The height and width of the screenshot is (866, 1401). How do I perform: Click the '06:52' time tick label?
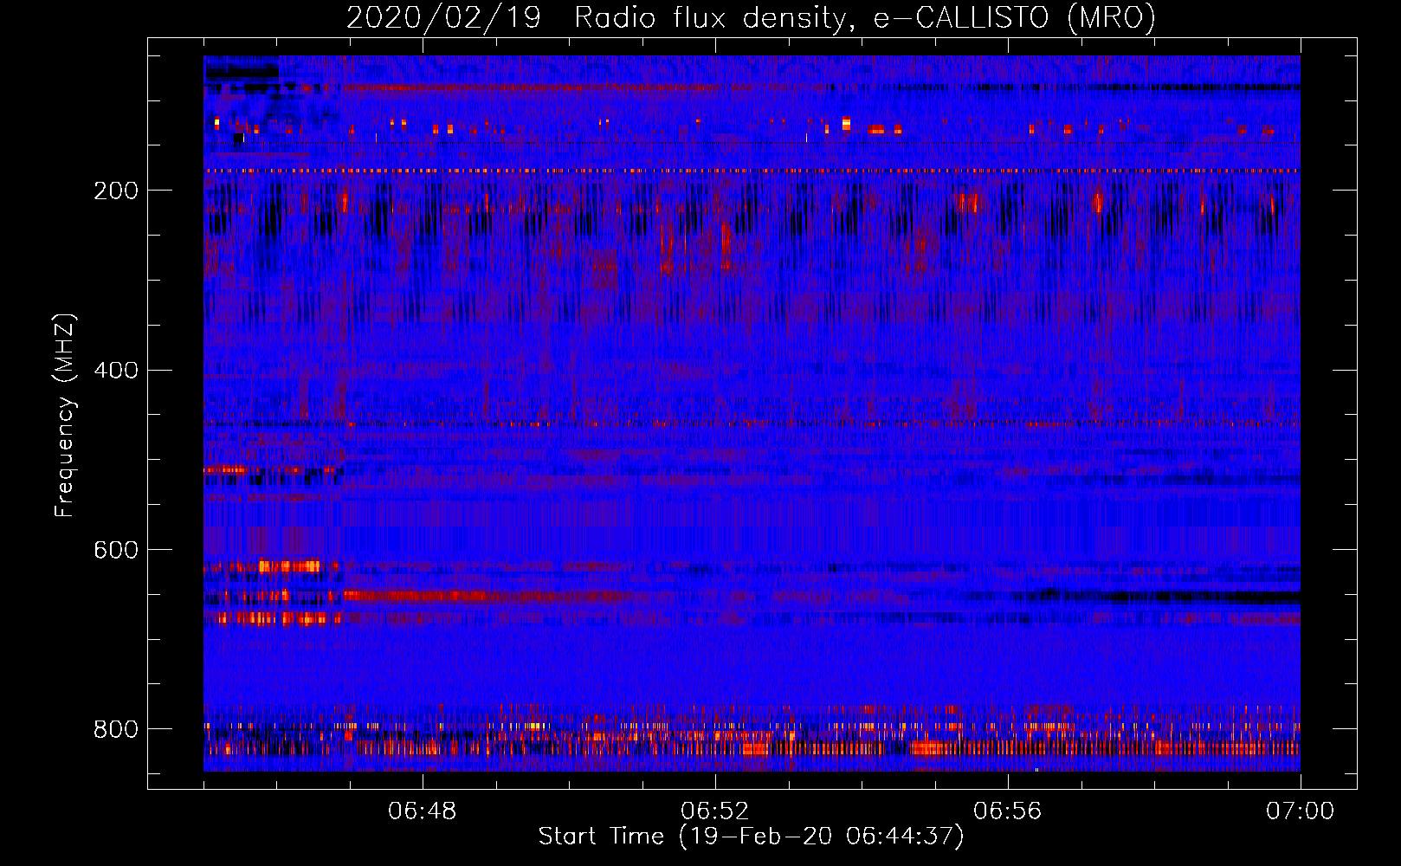(x=715, y=811)
